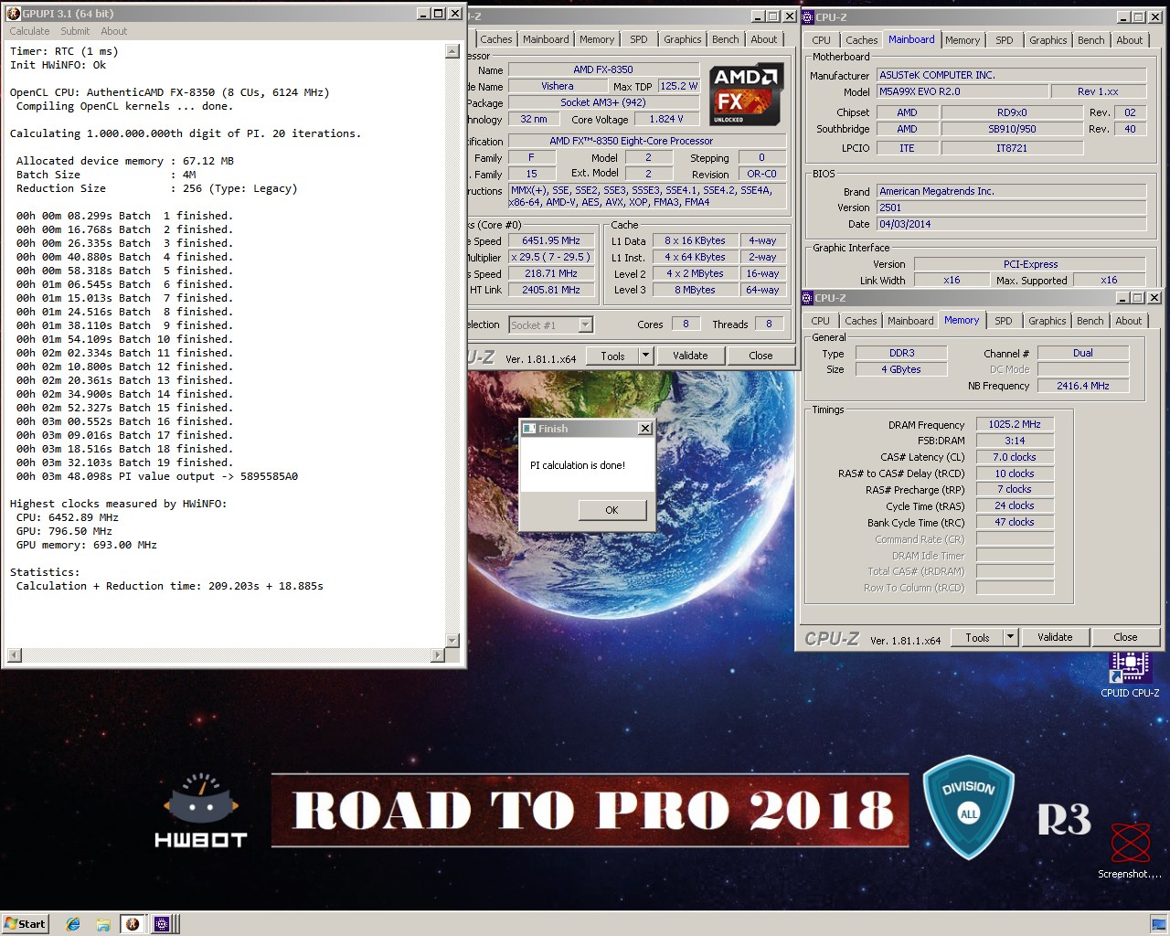Select the Screenshot desktop icon

click(1130, 851)
